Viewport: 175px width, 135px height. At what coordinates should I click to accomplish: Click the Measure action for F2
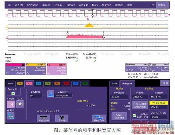(x=44, y=119)
